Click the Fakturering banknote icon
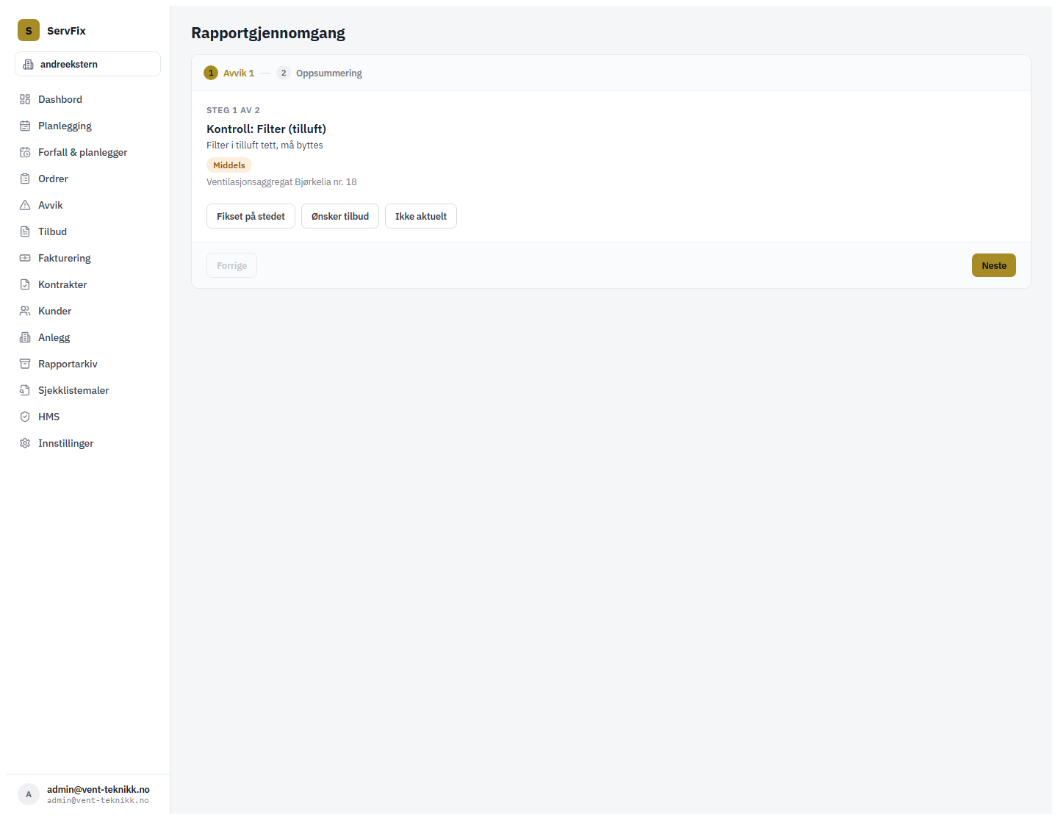The width and height of the screenshot is (1058, 820). [x=25, y=258]
